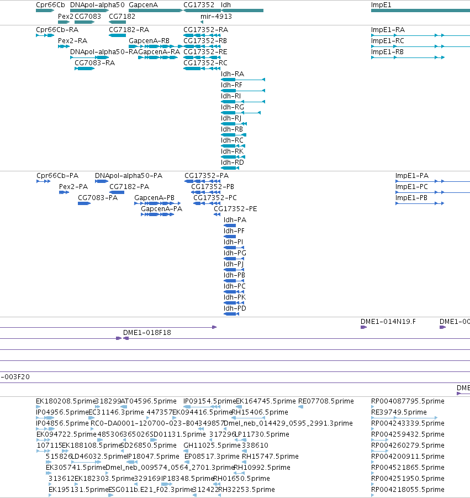Click transcript CG17352-RC label

pos(205,62)
